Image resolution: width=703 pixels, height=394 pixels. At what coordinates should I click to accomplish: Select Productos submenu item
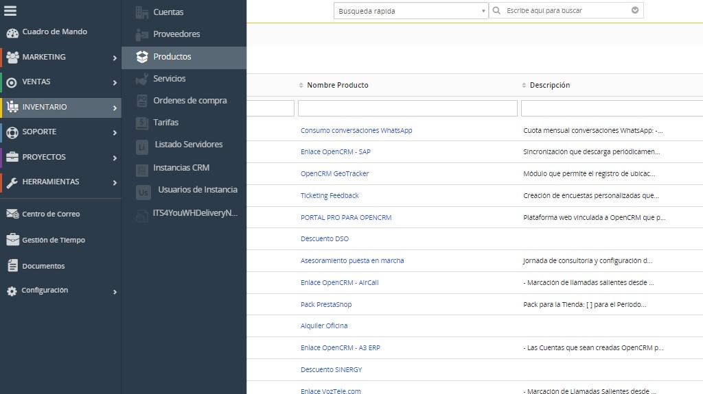[184, 58]
